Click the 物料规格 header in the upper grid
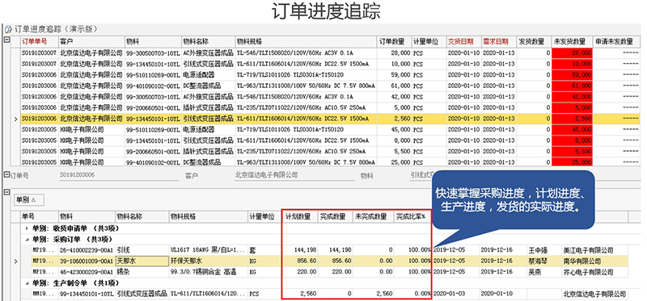Screen dimensions: 647x301 point(306,42)
